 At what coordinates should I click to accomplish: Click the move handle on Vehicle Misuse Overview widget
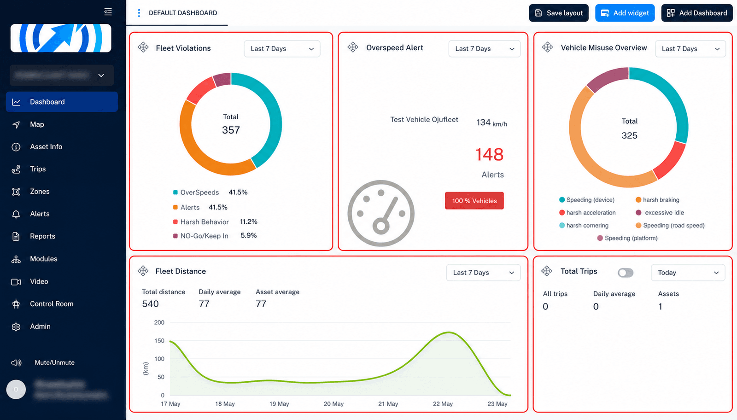tap(547, 47)
